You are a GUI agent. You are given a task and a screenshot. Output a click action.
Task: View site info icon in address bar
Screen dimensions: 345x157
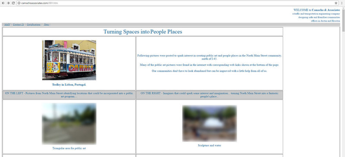19,3
